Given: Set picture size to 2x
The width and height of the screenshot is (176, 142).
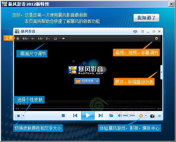Looking at the screenshot, I should 48,39.
